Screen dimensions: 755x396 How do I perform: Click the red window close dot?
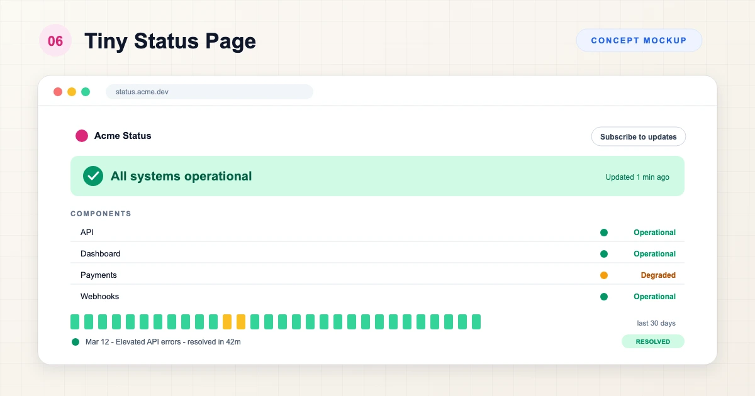click(58, 92)
